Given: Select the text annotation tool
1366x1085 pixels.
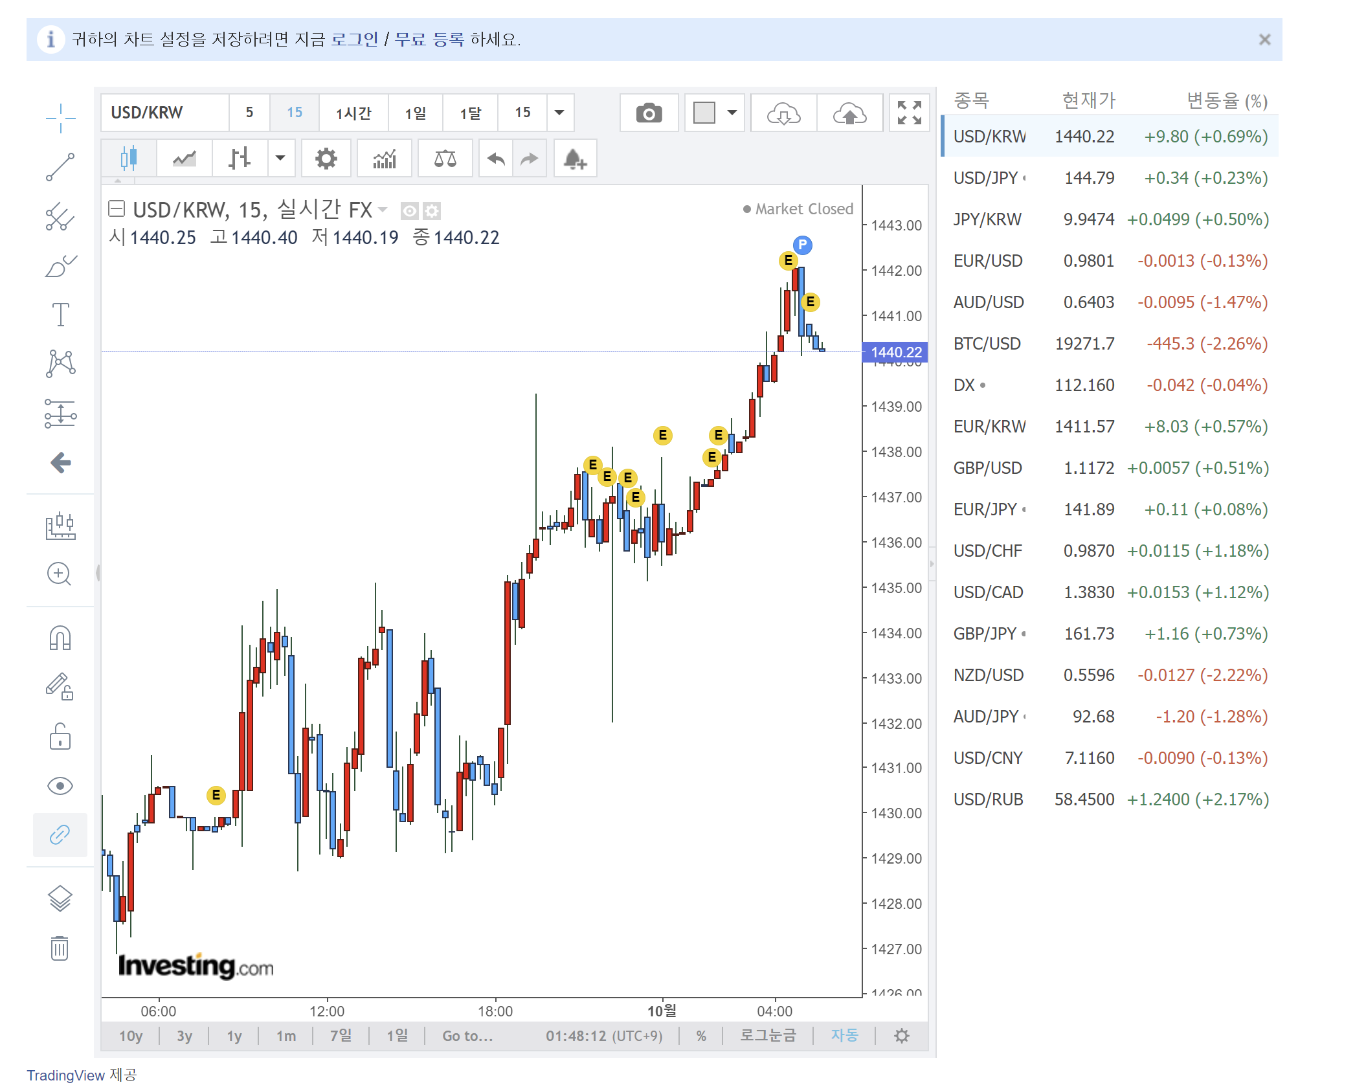Looking at the screenshot, I should [x=60, y=315].
